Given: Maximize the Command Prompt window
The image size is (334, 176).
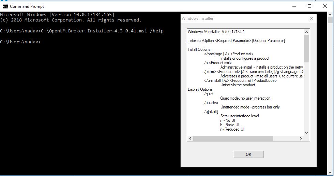Looking at the screenshot, I should coord(309,6).
